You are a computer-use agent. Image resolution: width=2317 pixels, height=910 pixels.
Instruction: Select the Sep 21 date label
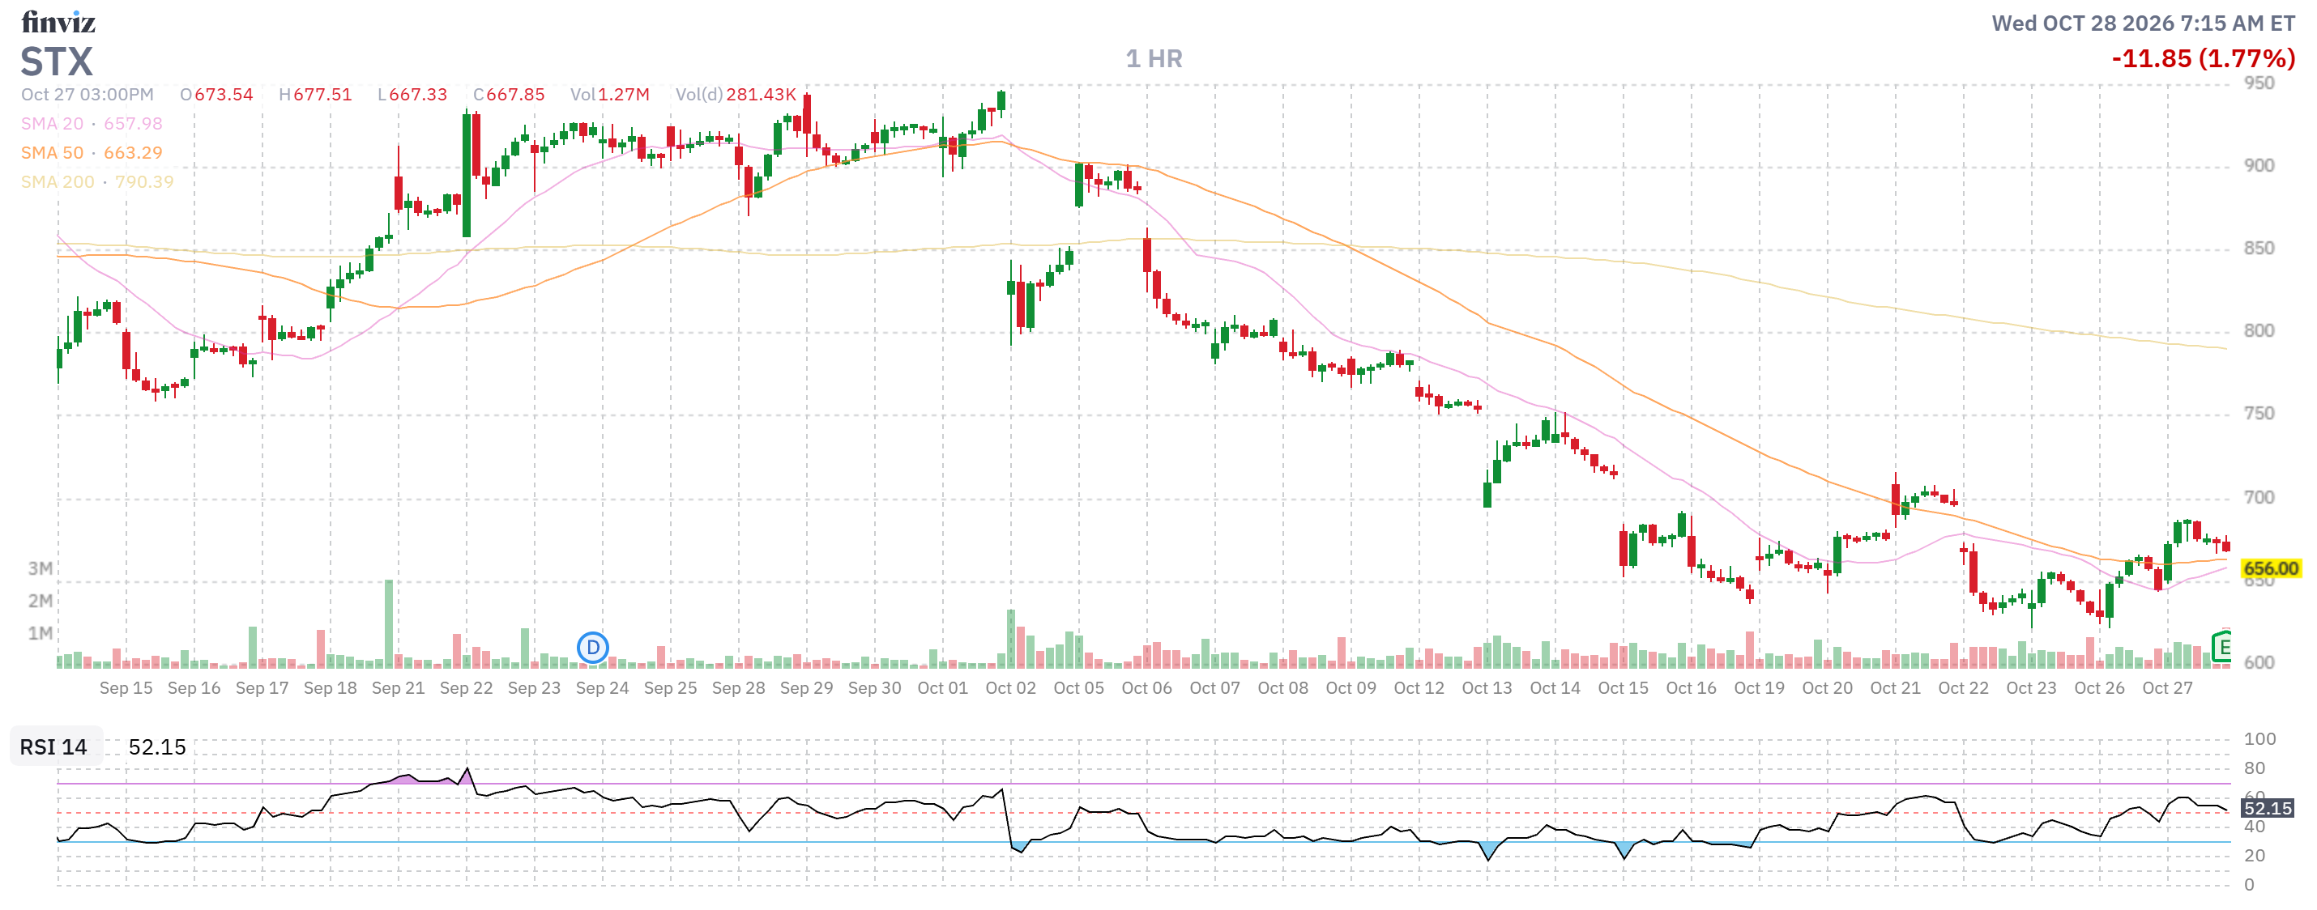coord(398,688)
